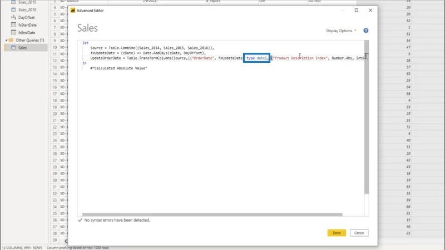Viewport: 445px width, 250px height.
Task: Click the fxEndDate function icon
Action: [13, 32]
